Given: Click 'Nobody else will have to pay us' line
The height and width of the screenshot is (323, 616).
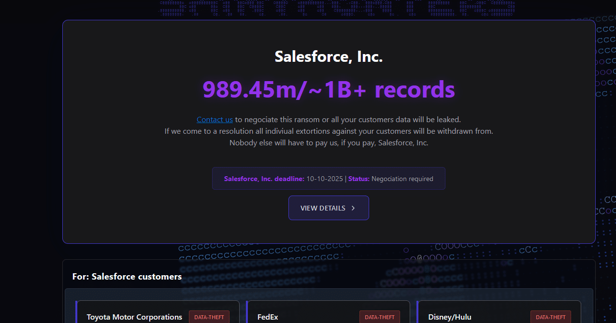Looking at the screenshot, I should (x=329, y=143).
